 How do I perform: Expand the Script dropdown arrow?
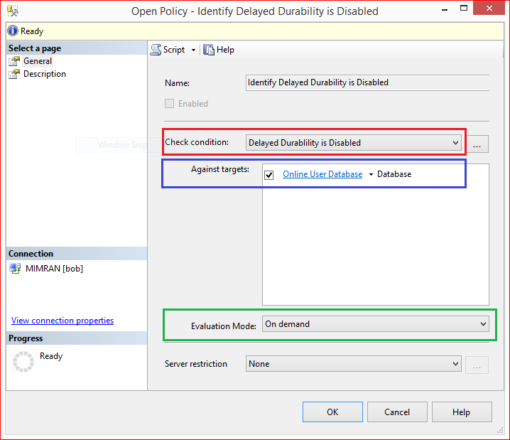[x=193, y=50]
